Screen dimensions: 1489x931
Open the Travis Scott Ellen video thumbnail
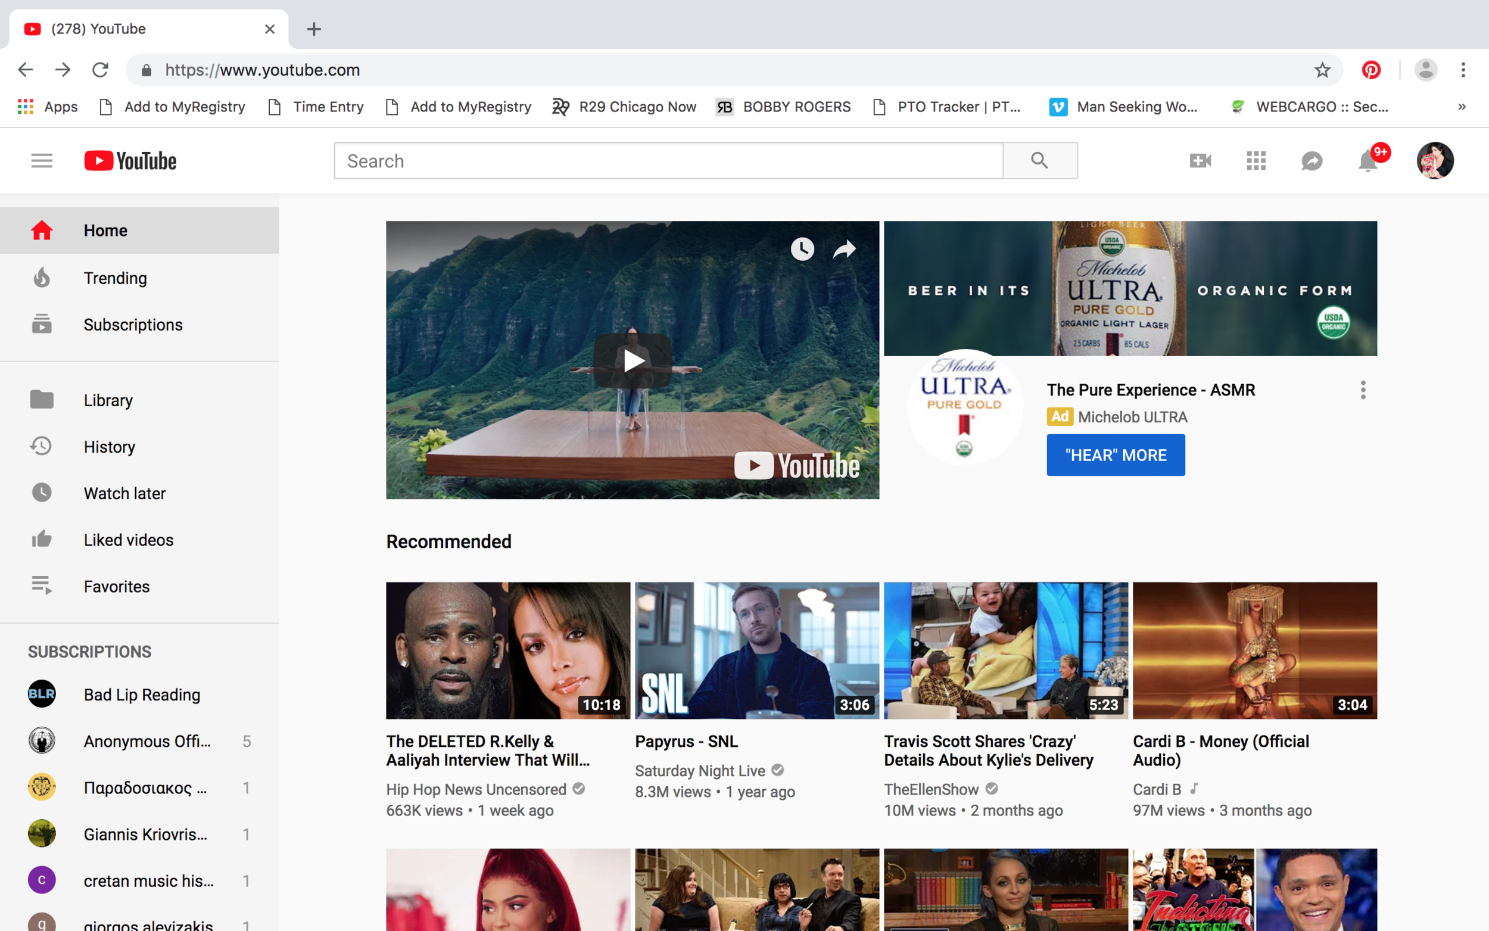tap(1006, 650)
